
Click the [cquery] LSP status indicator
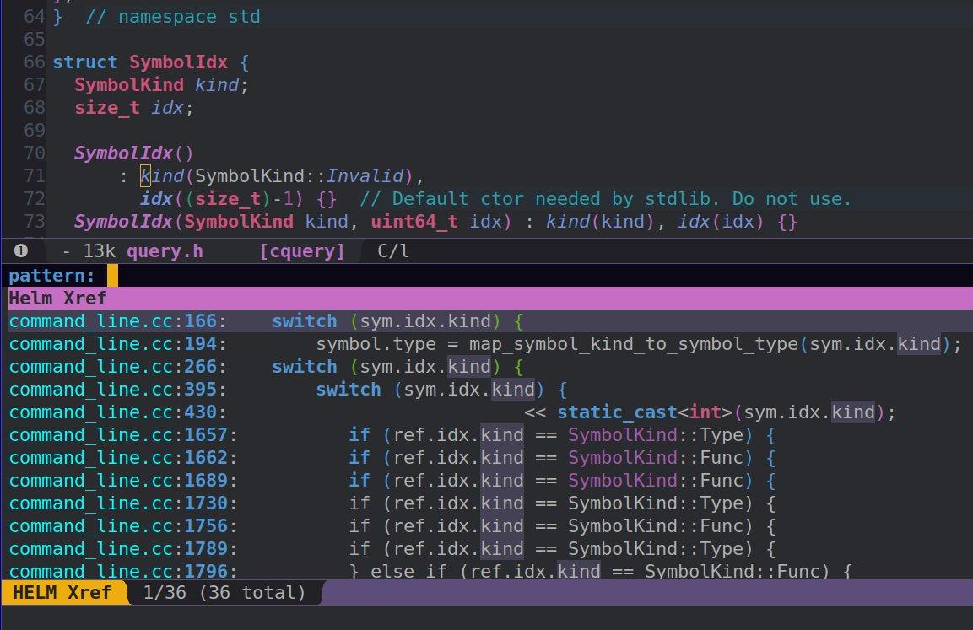(303, 250)
